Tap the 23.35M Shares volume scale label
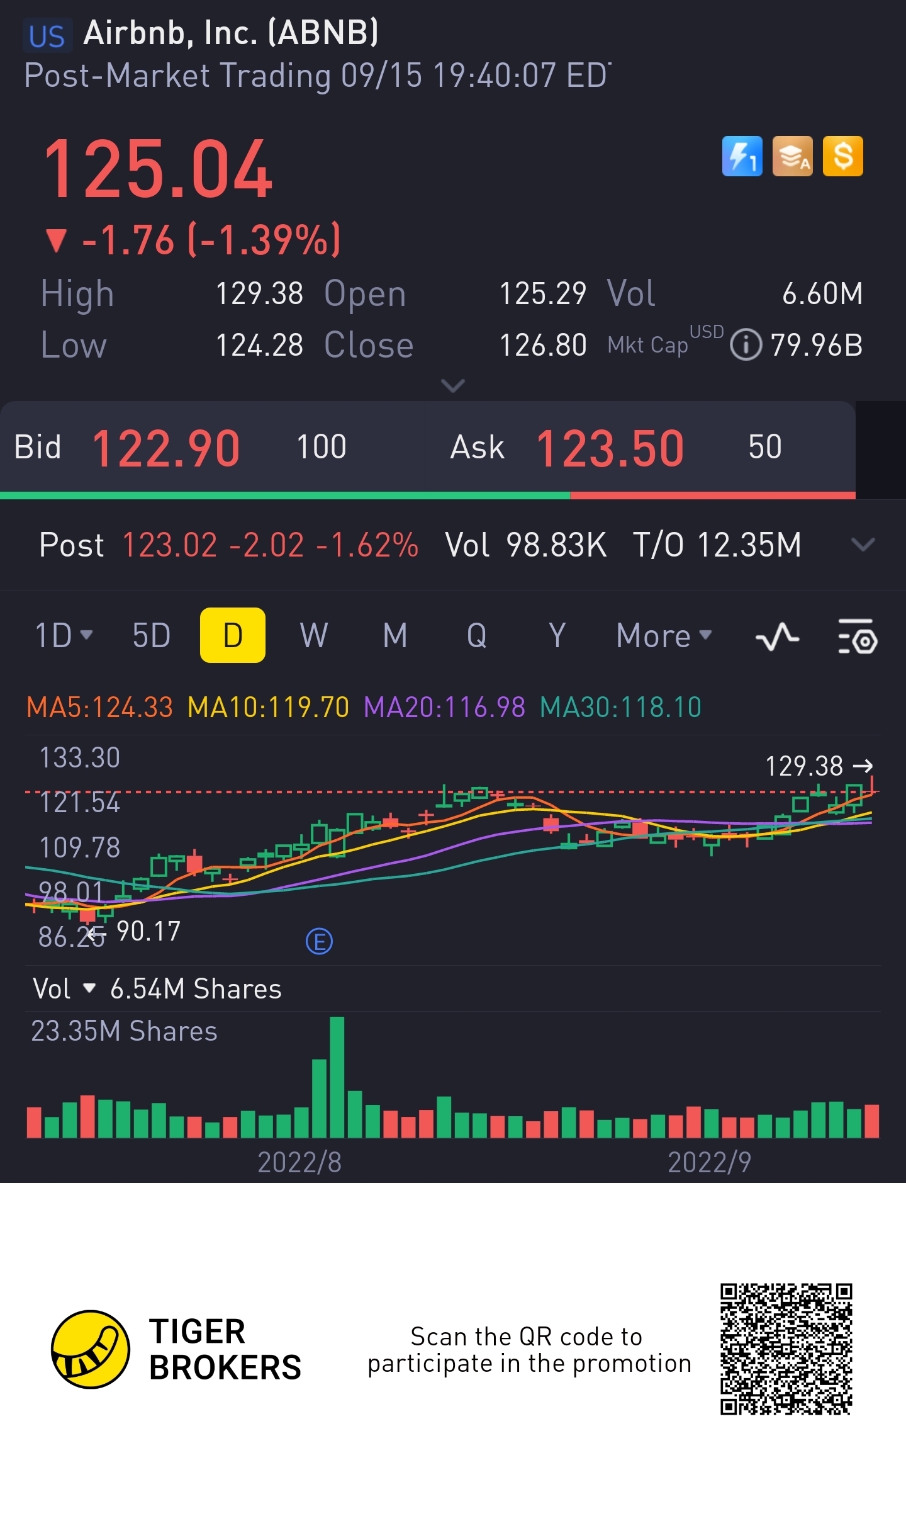Screen dimensions: 906x1516 (x=124, y=1031)
